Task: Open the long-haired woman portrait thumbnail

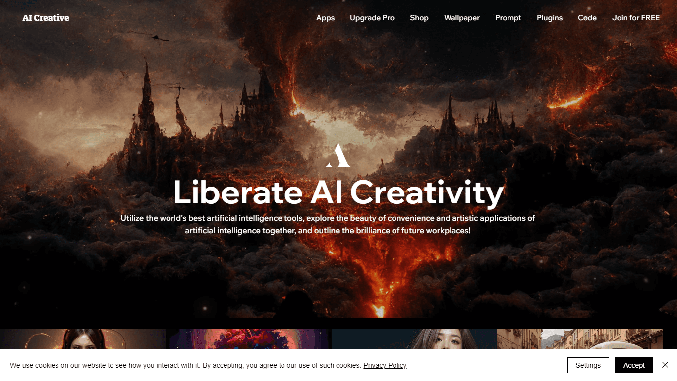Action: pyautogui.click(x=414, y=339)
